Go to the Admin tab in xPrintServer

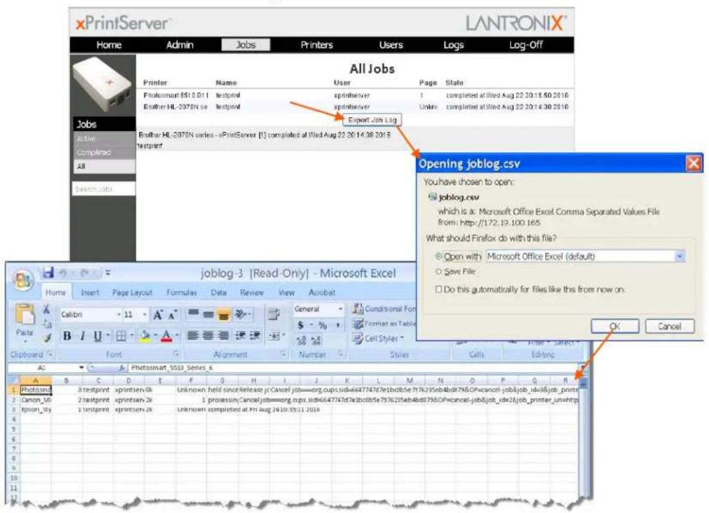point(180,45)
